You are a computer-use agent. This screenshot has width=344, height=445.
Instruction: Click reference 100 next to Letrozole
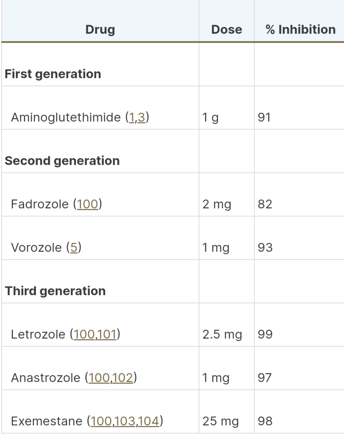(x=84, y=335)
